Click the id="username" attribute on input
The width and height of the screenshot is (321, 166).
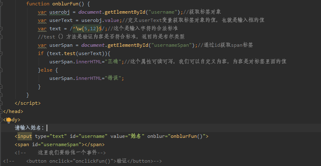tap(88, 136)
